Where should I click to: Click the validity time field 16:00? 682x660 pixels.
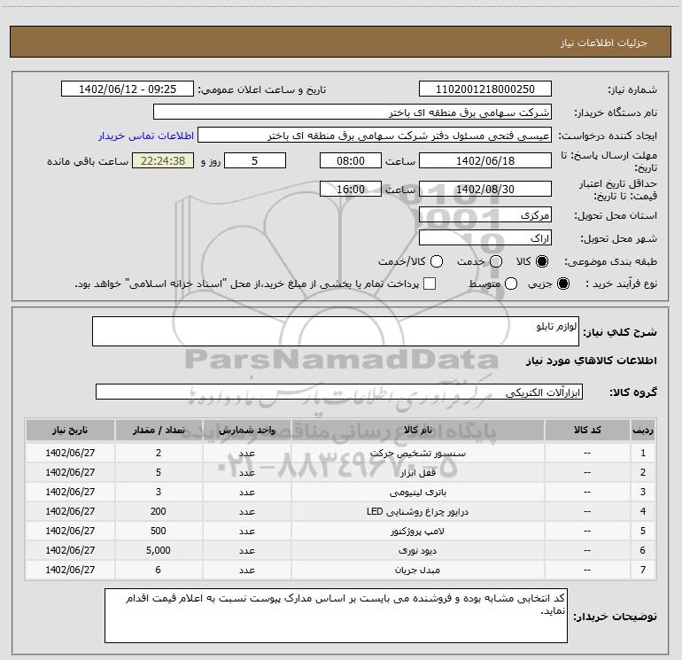pos(351,189)
